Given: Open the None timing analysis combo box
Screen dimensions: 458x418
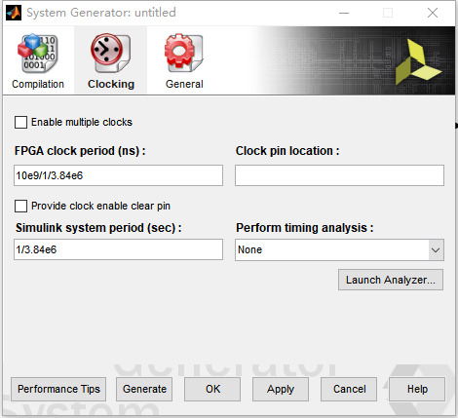Looking at the screenshot, I should 339,249.
